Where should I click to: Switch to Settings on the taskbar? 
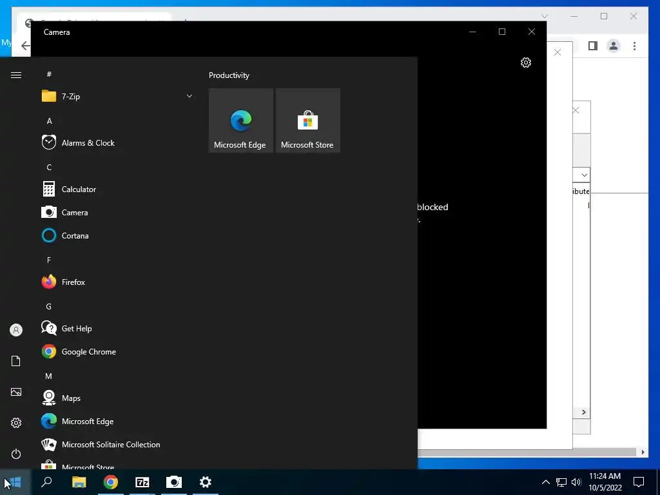coord(206,482)
